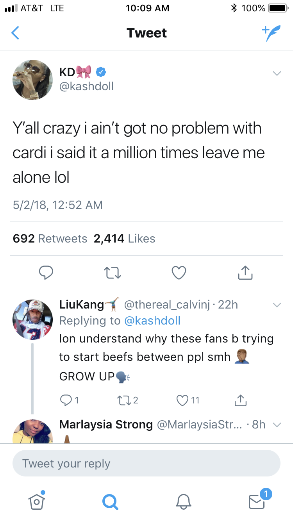Open the Notifications bell tab
The height and width of the screenshot is (521, 293).
tap(183, 501)
